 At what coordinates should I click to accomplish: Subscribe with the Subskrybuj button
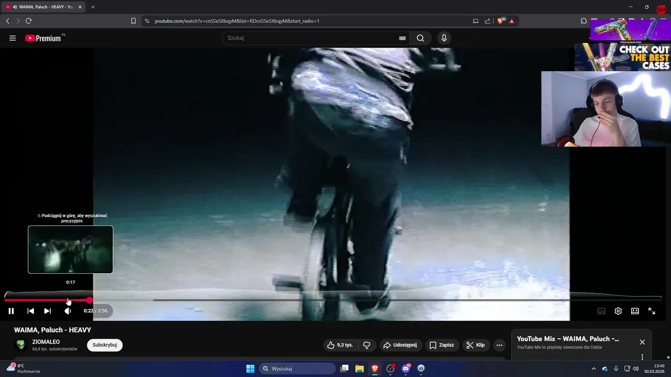pyautogui.click(x=104, y=345)
